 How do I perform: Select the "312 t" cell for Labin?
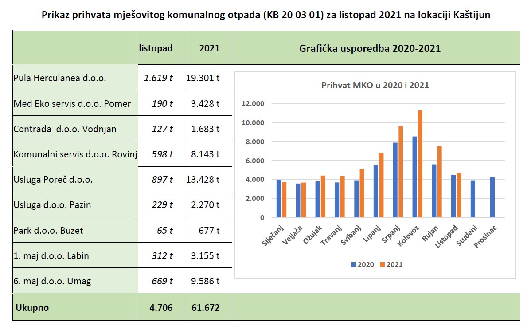click(162, 255)
